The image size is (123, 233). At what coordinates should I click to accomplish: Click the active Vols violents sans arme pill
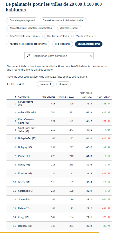click(x=89, y=44)
